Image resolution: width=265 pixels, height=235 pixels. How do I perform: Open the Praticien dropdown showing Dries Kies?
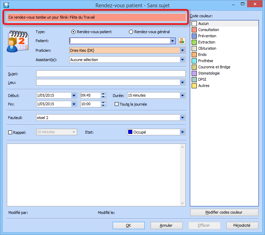click(182, 50)
